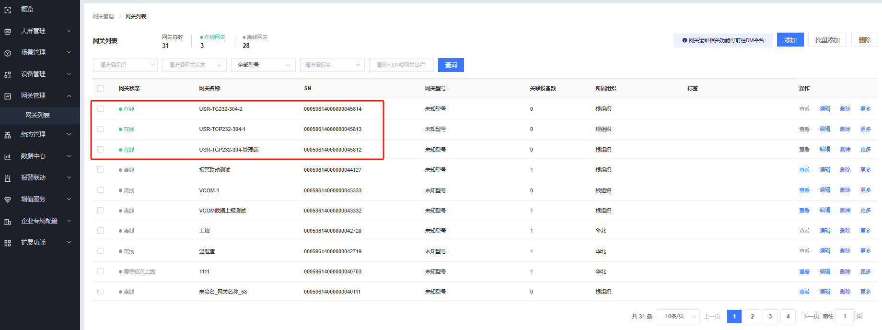Open the 10条/页 page size dropdown

click(x=678, y=317)
